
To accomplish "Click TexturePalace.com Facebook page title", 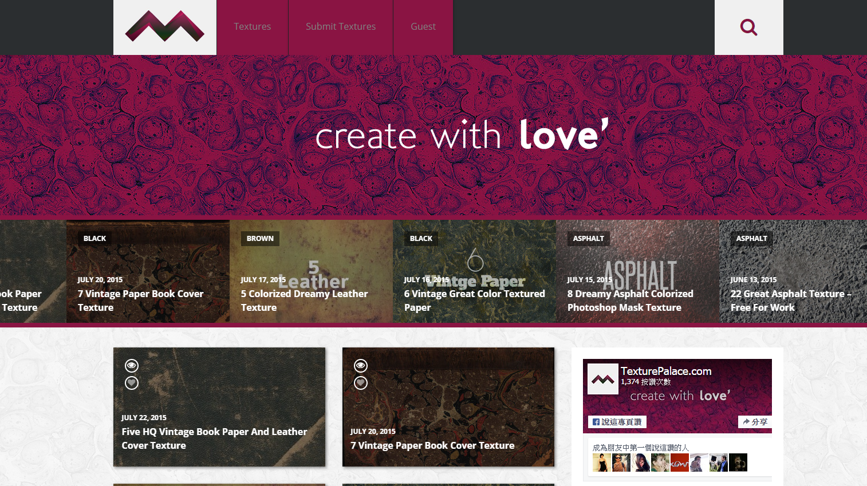I will click(x=666, y=371).
